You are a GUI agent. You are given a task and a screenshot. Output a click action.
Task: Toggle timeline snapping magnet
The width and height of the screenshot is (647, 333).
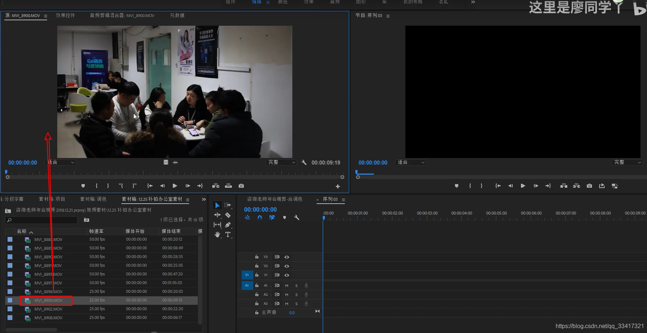coord(260,217)
